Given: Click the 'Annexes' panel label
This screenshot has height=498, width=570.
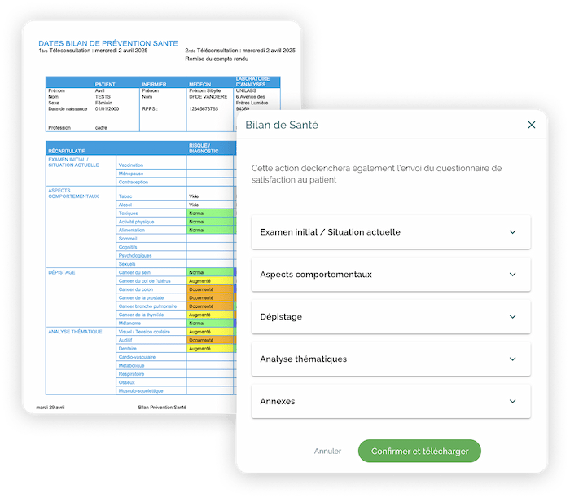Looking at the screenshot, I should 278,401.
